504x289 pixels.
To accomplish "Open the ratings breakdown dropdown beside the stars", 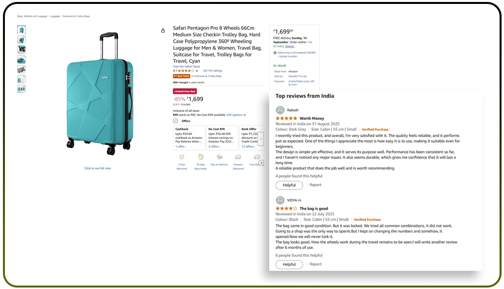I will click(x=196, y=71).
